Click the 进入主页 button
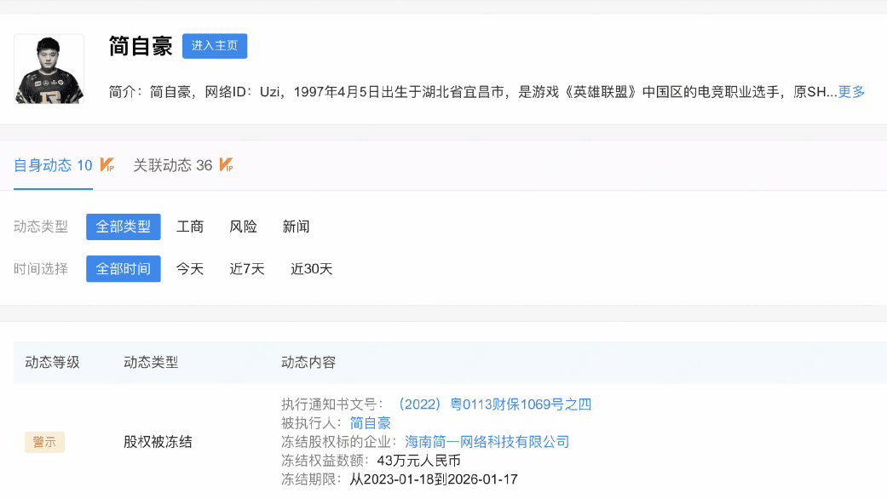Image resolution: width=887 pixels, height=499 pixels. point(215,46)
